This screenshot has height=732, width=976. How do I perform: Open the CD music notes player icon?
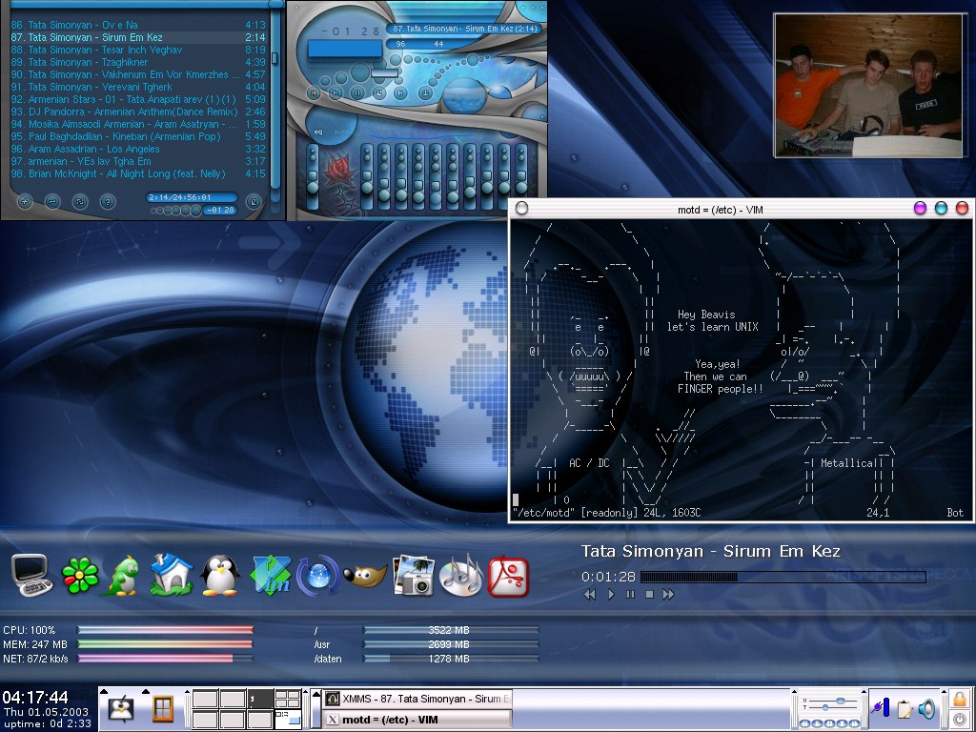pos(461,575)
